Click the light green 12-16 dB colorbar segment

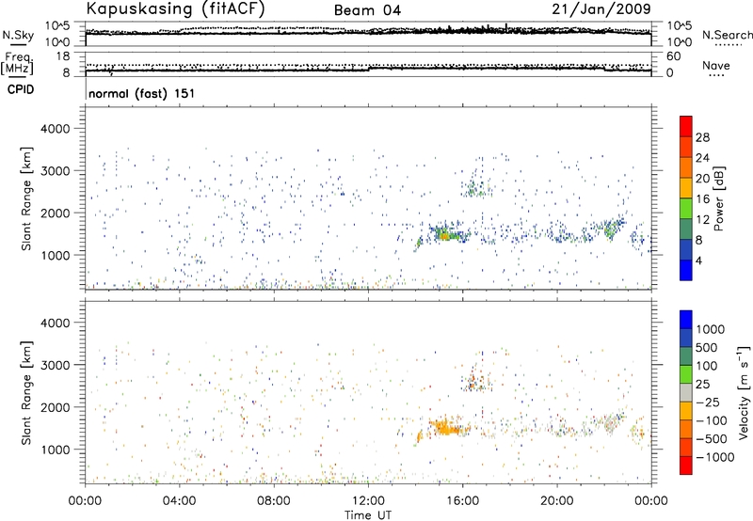click(686, 209)
